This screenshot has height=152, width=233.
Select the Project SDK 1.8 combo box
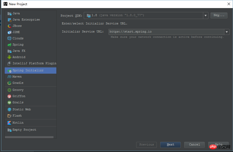point(146,16)
